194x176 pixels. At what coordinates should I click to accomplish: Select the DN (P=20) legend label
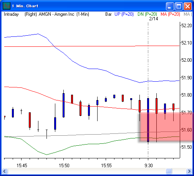147,14
